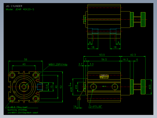Pick the ø16 diameter dimension
Viewport: 157px width, 118px height.
point(76,87)
